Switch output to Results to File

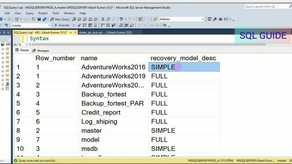point(132,26)
